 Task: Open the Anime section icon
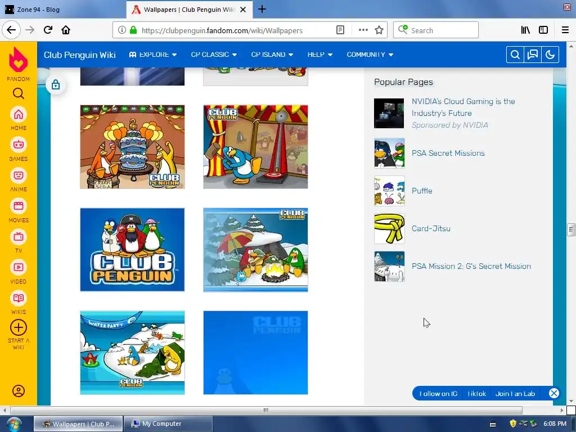click(19, 175)
